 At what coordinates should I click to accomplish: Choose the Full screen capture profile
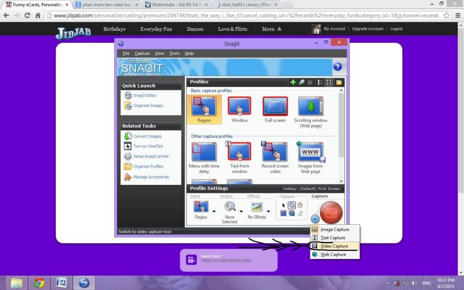(x=275, y=109)
